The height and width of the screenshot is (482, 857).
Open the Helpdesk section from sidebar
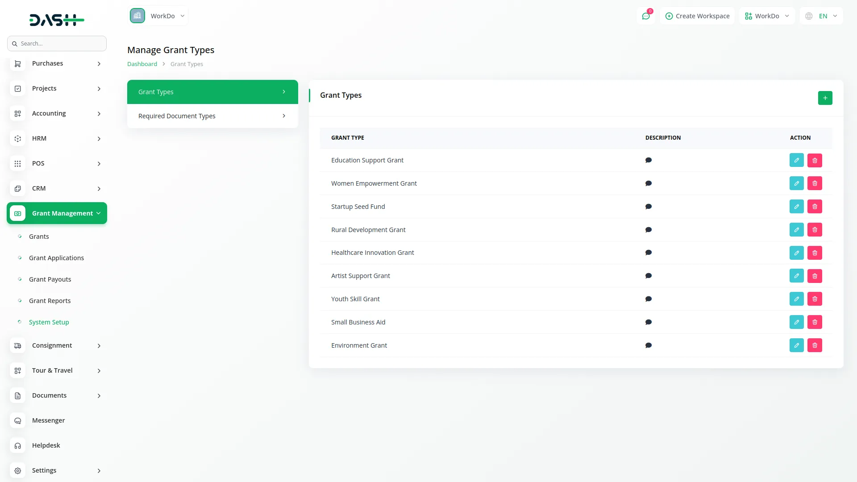tap(46, 445)
